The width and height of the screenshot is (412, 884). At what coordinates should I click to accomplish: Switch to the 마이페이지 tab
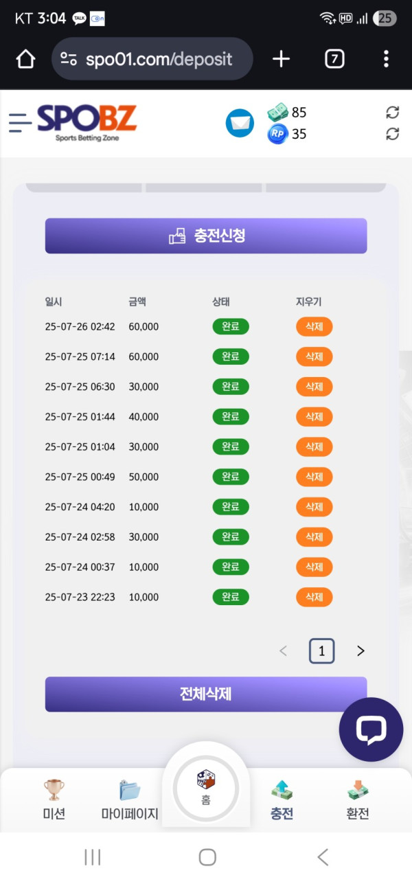[x=130, y=800]
